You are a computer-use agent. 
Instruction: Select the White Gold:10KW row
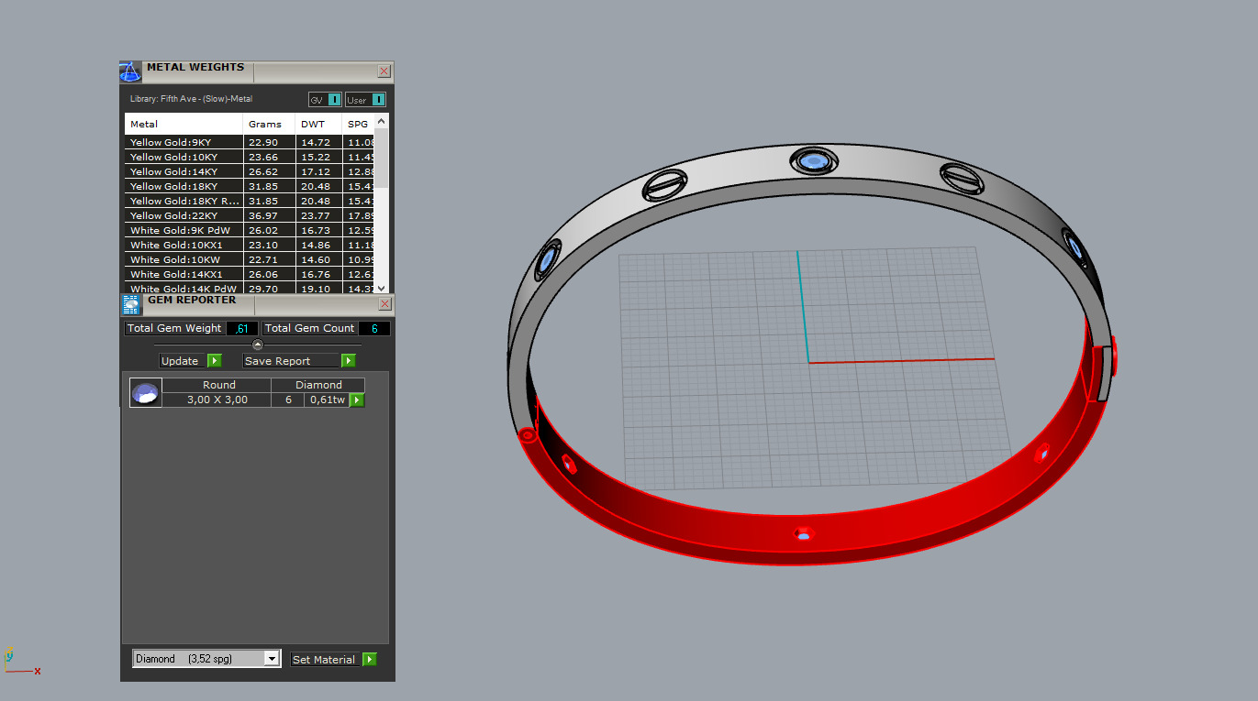[250, 259]
